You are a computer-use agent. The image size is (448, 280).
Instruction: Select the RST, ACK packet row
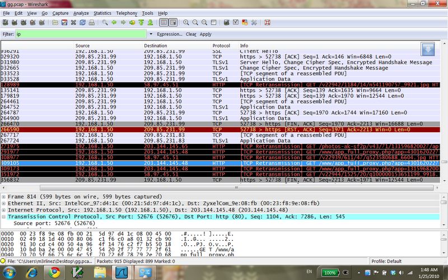(220, 129)
